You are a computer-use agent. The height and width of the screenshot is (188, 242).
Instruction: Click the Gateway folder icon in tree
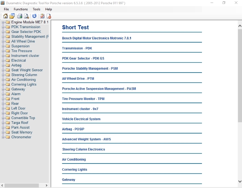pyautogui.click(x=8, y=89)
